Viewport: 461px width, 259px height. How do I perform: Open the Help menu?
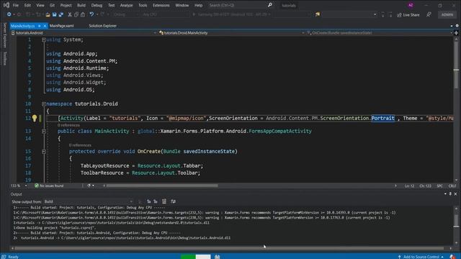click(199, 5)
